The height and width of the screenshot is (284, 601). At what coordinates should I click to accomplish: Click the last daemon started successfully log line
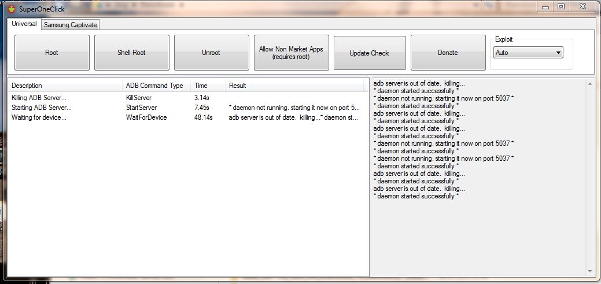point(416,196)
